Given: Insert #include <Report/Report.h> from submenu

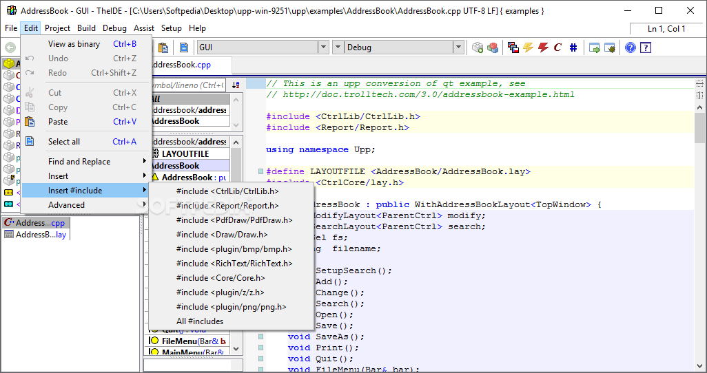Looking at the screenshot, I should 232,205.
